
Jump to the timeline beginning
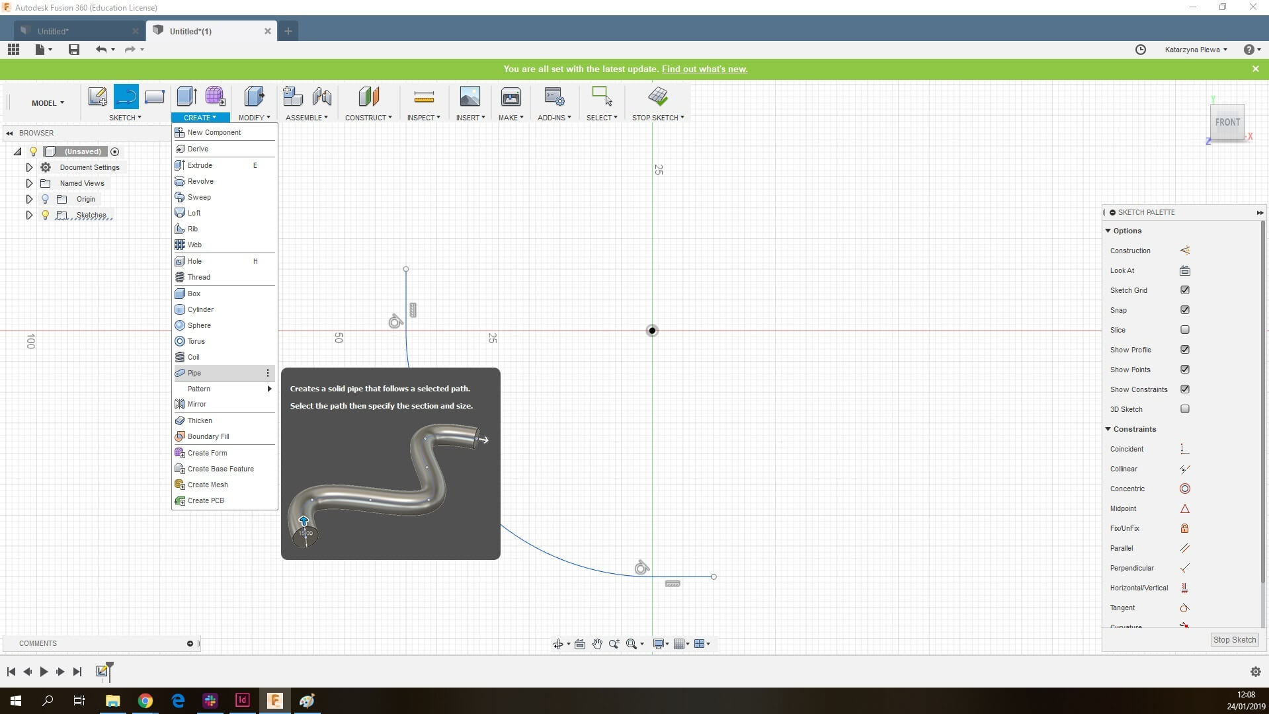pyautogui.click(x=11, y=672)
